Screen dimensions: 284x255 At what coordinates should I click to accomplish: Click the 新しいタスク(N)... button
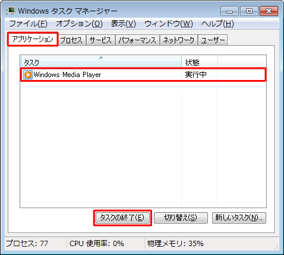(x=239, y=218)
